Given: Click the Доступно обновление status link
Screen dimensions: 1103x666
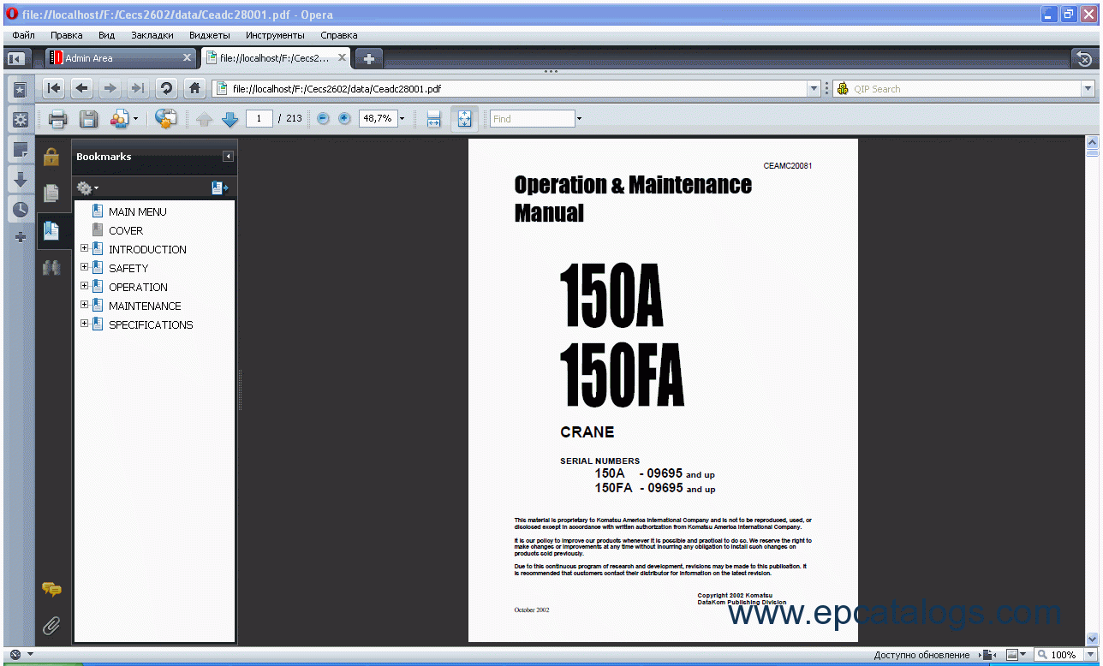Looking at the screenshot, I should coord(921,655).
